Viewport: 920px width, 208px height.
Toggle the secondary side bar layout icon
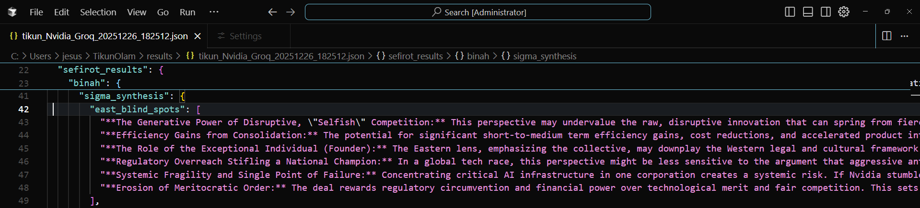click(826, 12)
